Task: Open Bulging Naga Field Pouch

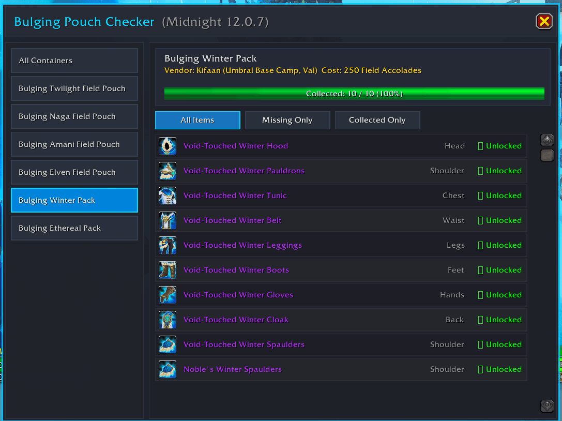Action: [x=74, y=116]
